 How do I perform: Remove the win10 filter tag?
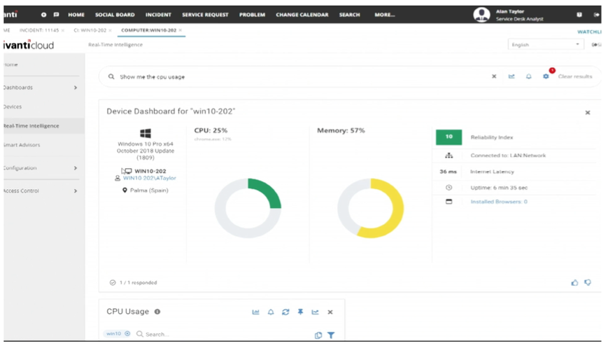[127, 333]
